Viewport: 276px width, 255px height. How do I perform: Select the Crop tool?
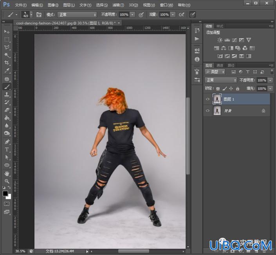pos(7,63)
